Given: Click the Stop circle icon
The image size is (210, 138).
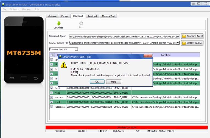Looking at the screenshot, I should pyautogui.click(x=81, y=23).
